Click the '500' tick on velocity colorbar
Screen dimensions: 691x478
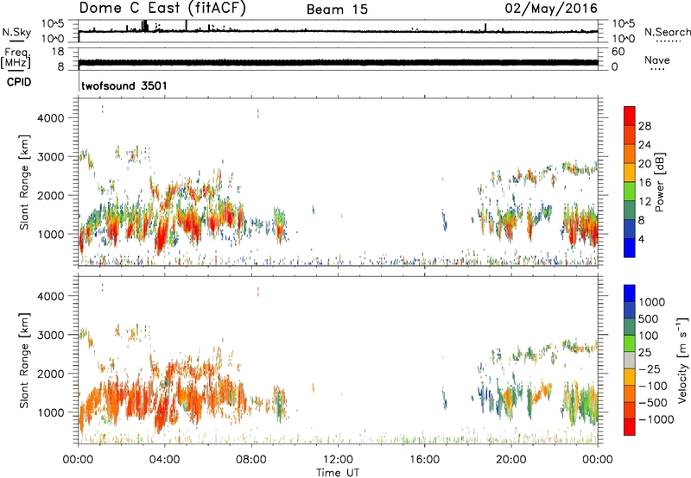point(649,318)
